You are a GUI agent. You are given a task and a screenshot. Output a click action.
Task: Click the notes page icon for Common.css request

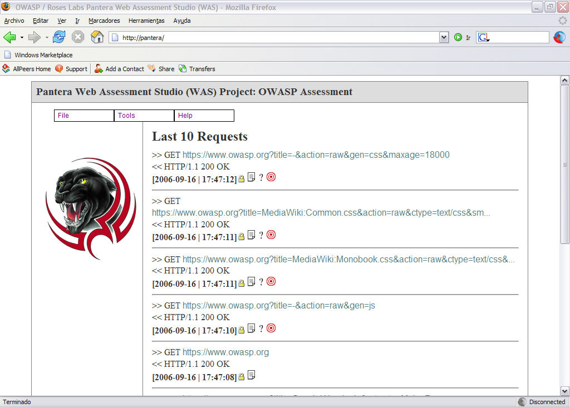[x=251, y=235]
